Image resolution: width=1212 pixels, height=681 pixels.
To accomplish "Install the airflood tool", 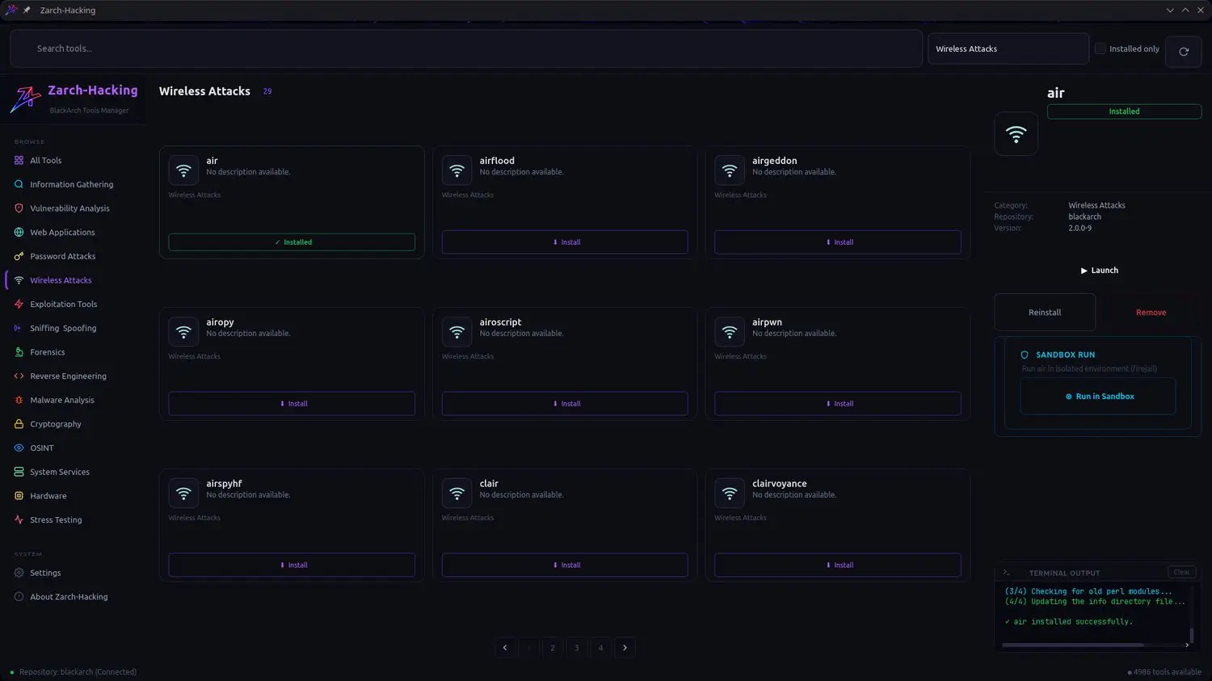I will [x=565, y=242].
